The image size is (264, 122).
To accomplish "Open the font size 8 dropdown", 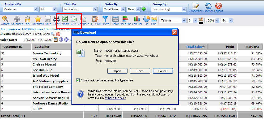I will pos(193,20).
